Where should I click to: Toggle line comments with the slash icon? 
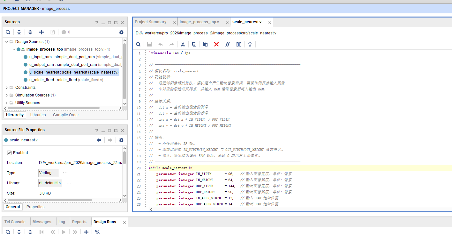(228, 44)
